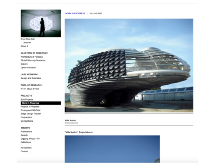Screen dimensions: 215x166
Task: Click the CLUSTERS OF RESEARCH heading
Action: (x=34, y=53)
